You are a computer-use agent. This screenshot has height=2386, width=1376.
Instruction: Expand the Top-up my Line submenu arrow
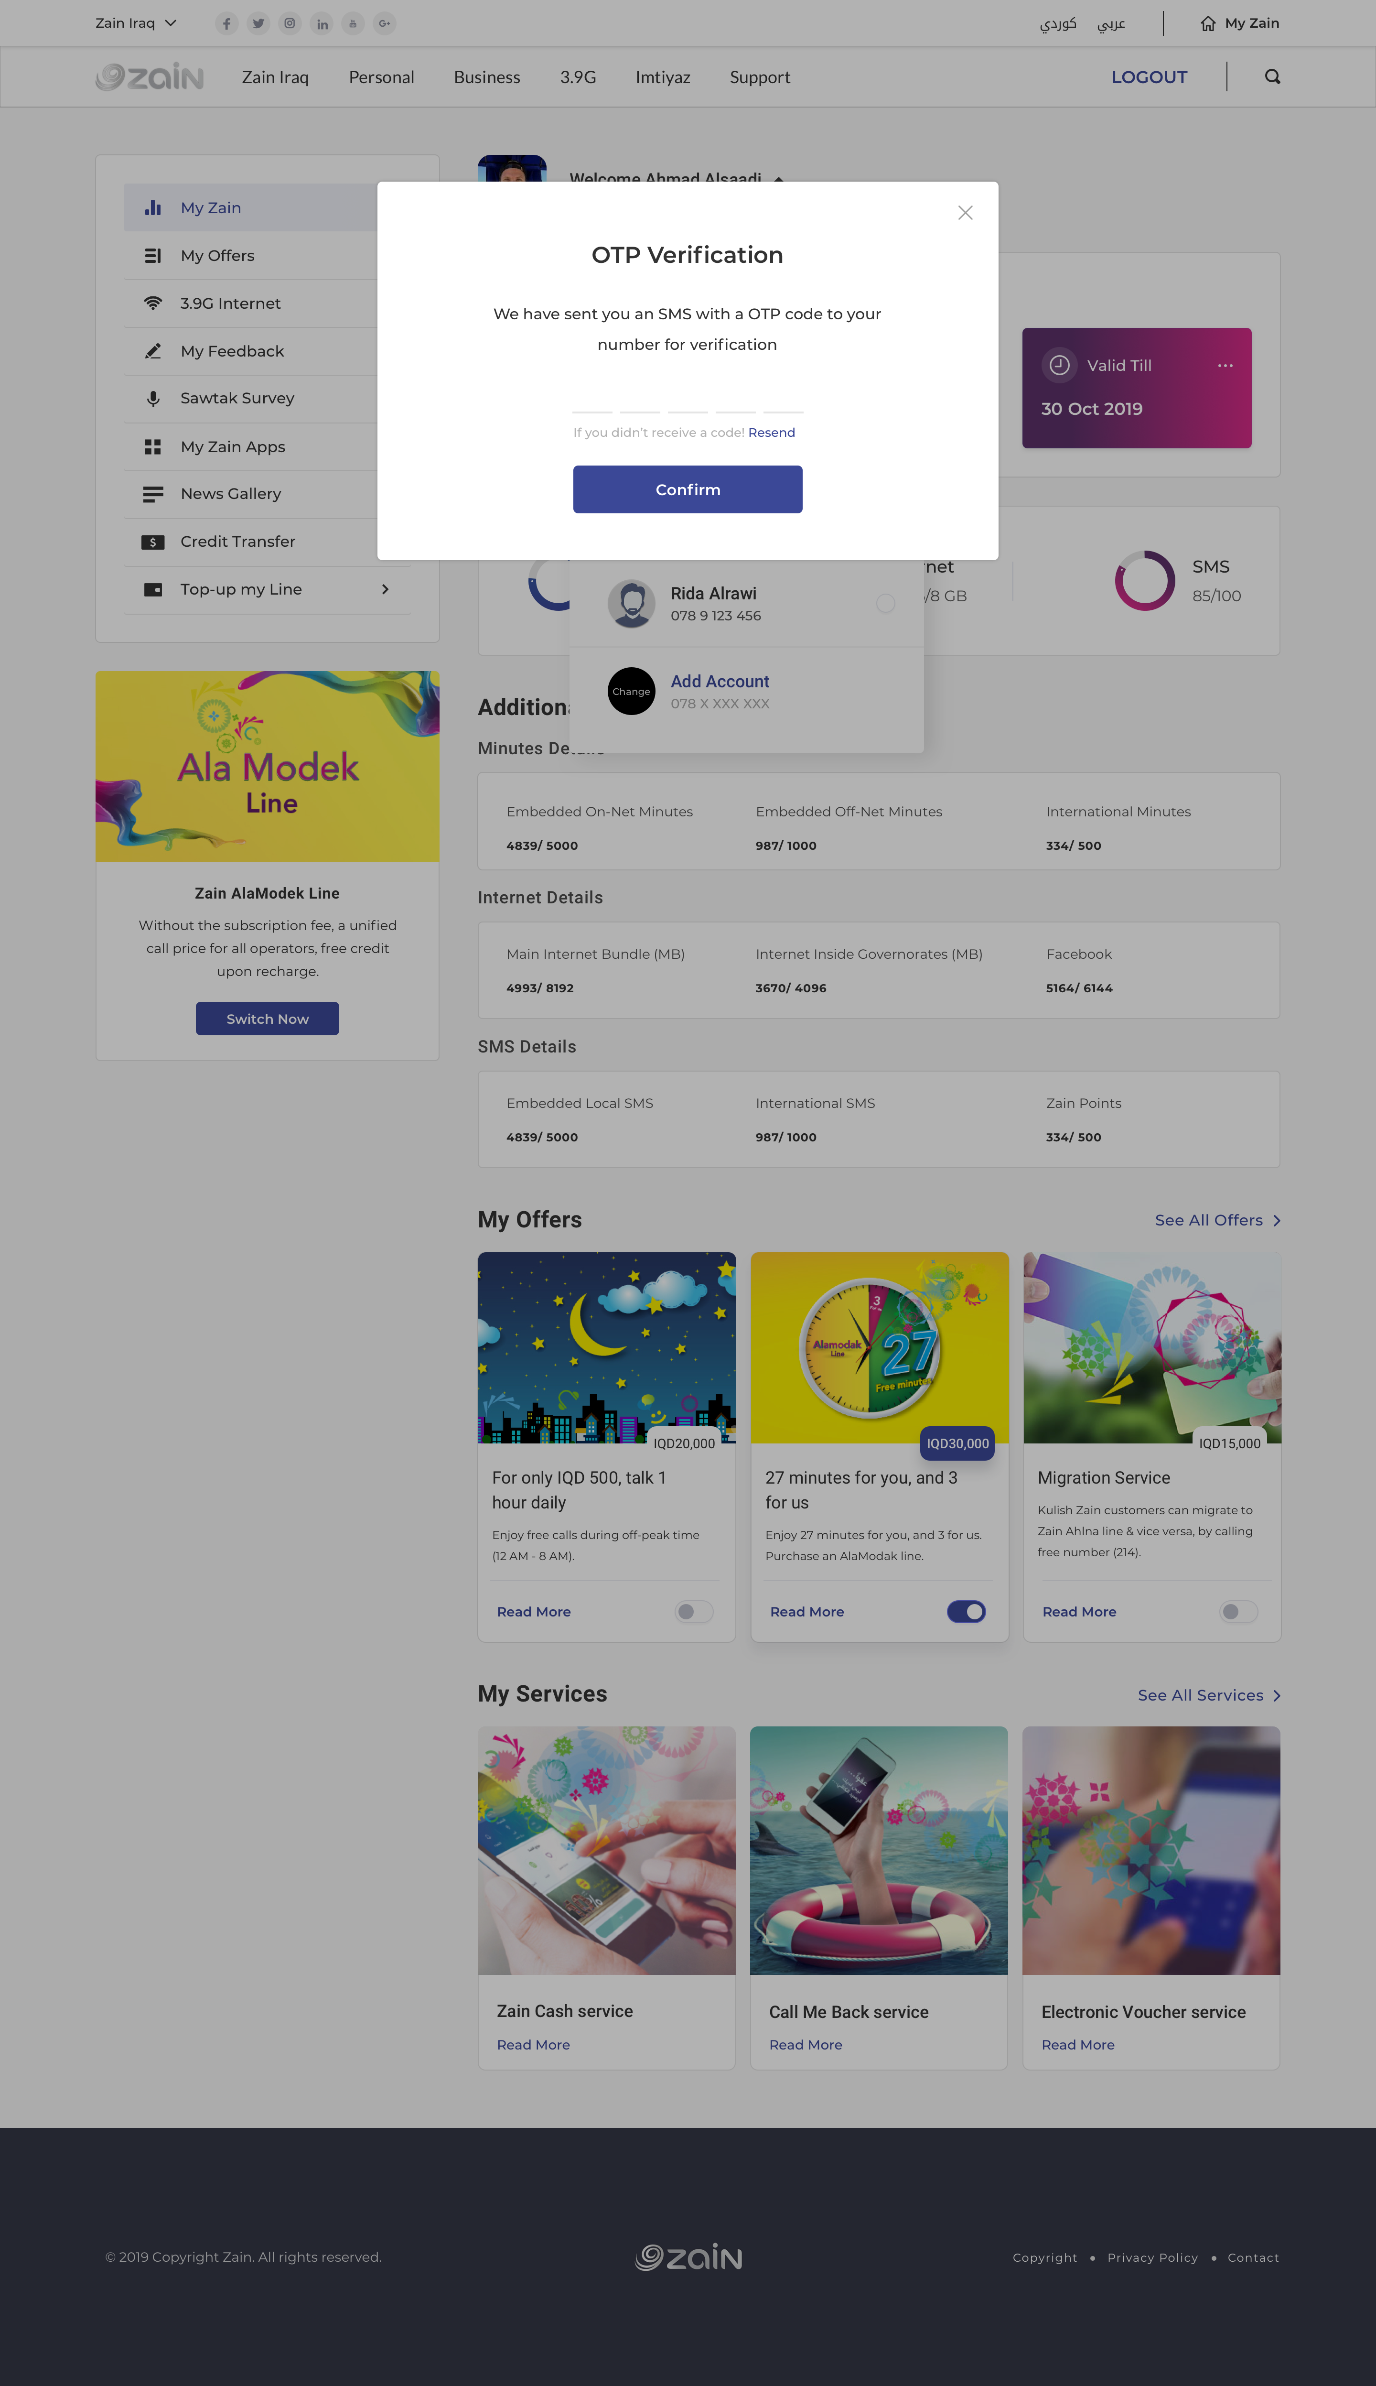(385, 589)
